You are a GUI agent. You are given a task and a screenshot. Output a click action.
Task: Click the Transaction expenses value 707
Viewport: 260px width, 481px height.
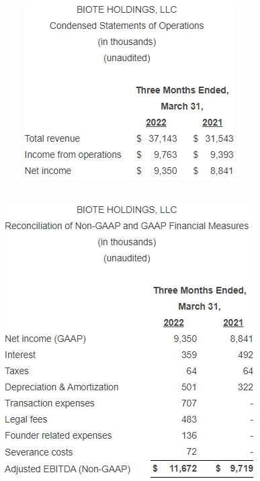click(x=189, y=403)
